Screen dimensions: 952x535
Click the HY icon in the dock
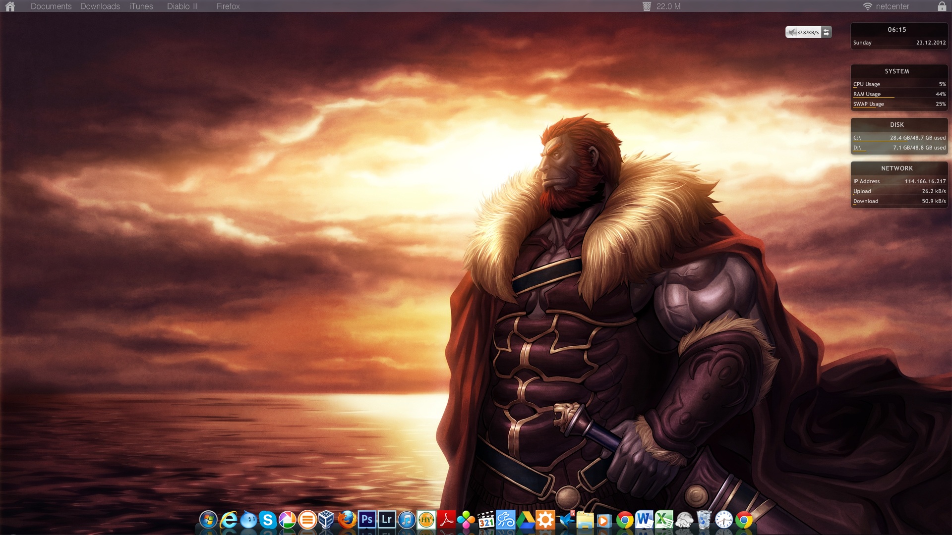(426, 520)
